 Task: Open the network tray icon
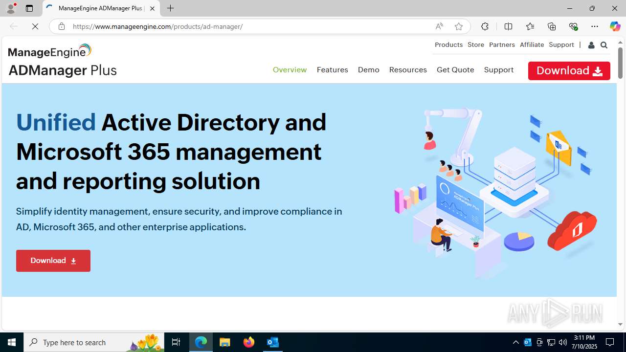551,342
